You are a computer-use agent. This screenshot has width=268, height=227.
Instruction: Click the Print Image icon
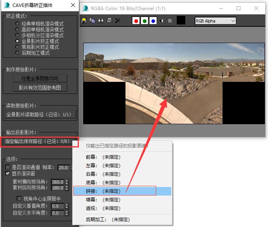[x=109, y=21]
